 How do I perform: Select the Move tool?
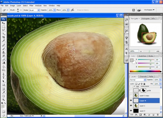[x=4, y=23]
